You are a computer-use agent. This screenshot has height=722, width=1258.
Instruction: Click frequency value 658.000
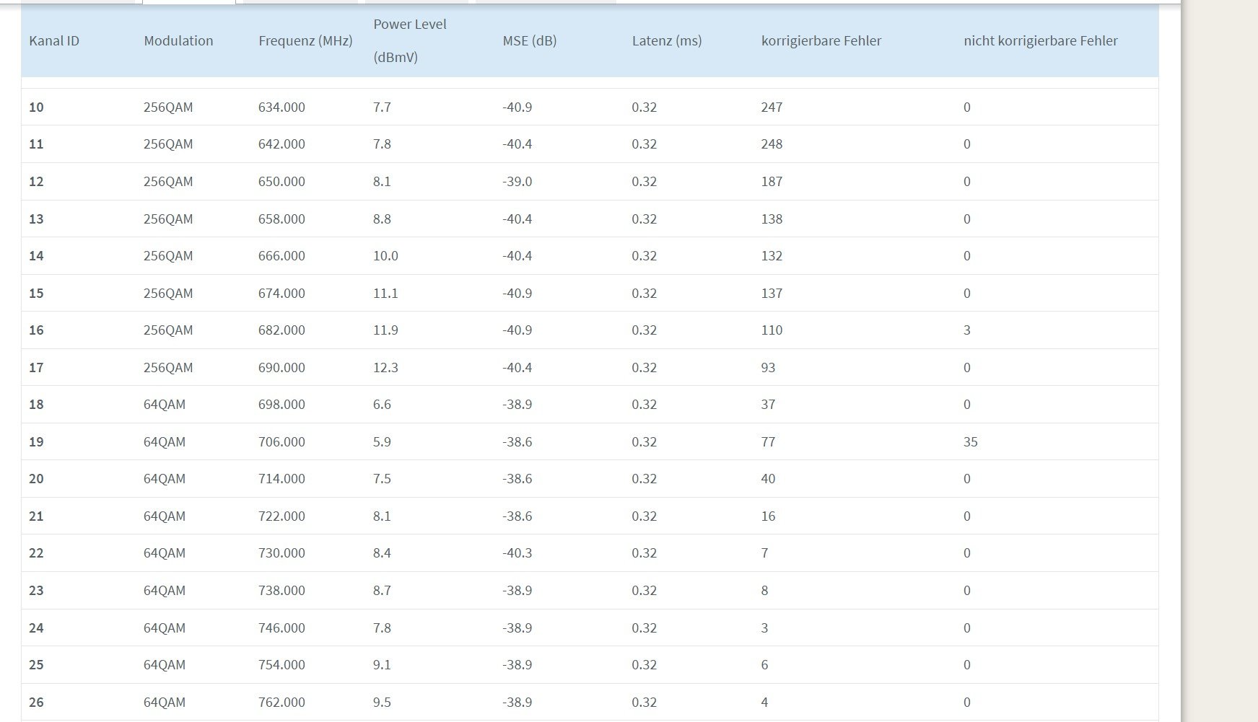[x=281, y=219]
